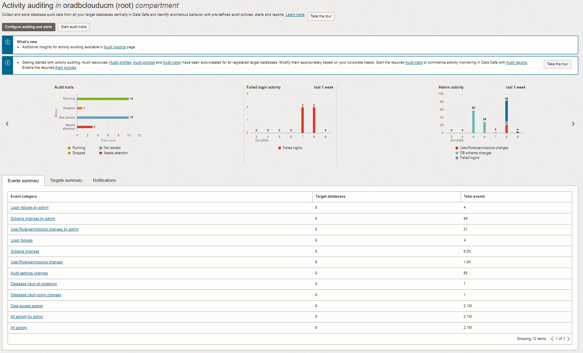Click the orange Stopped bar in chart
The height and width of the screenshot is (353, 583).
[x=79, y=108]
